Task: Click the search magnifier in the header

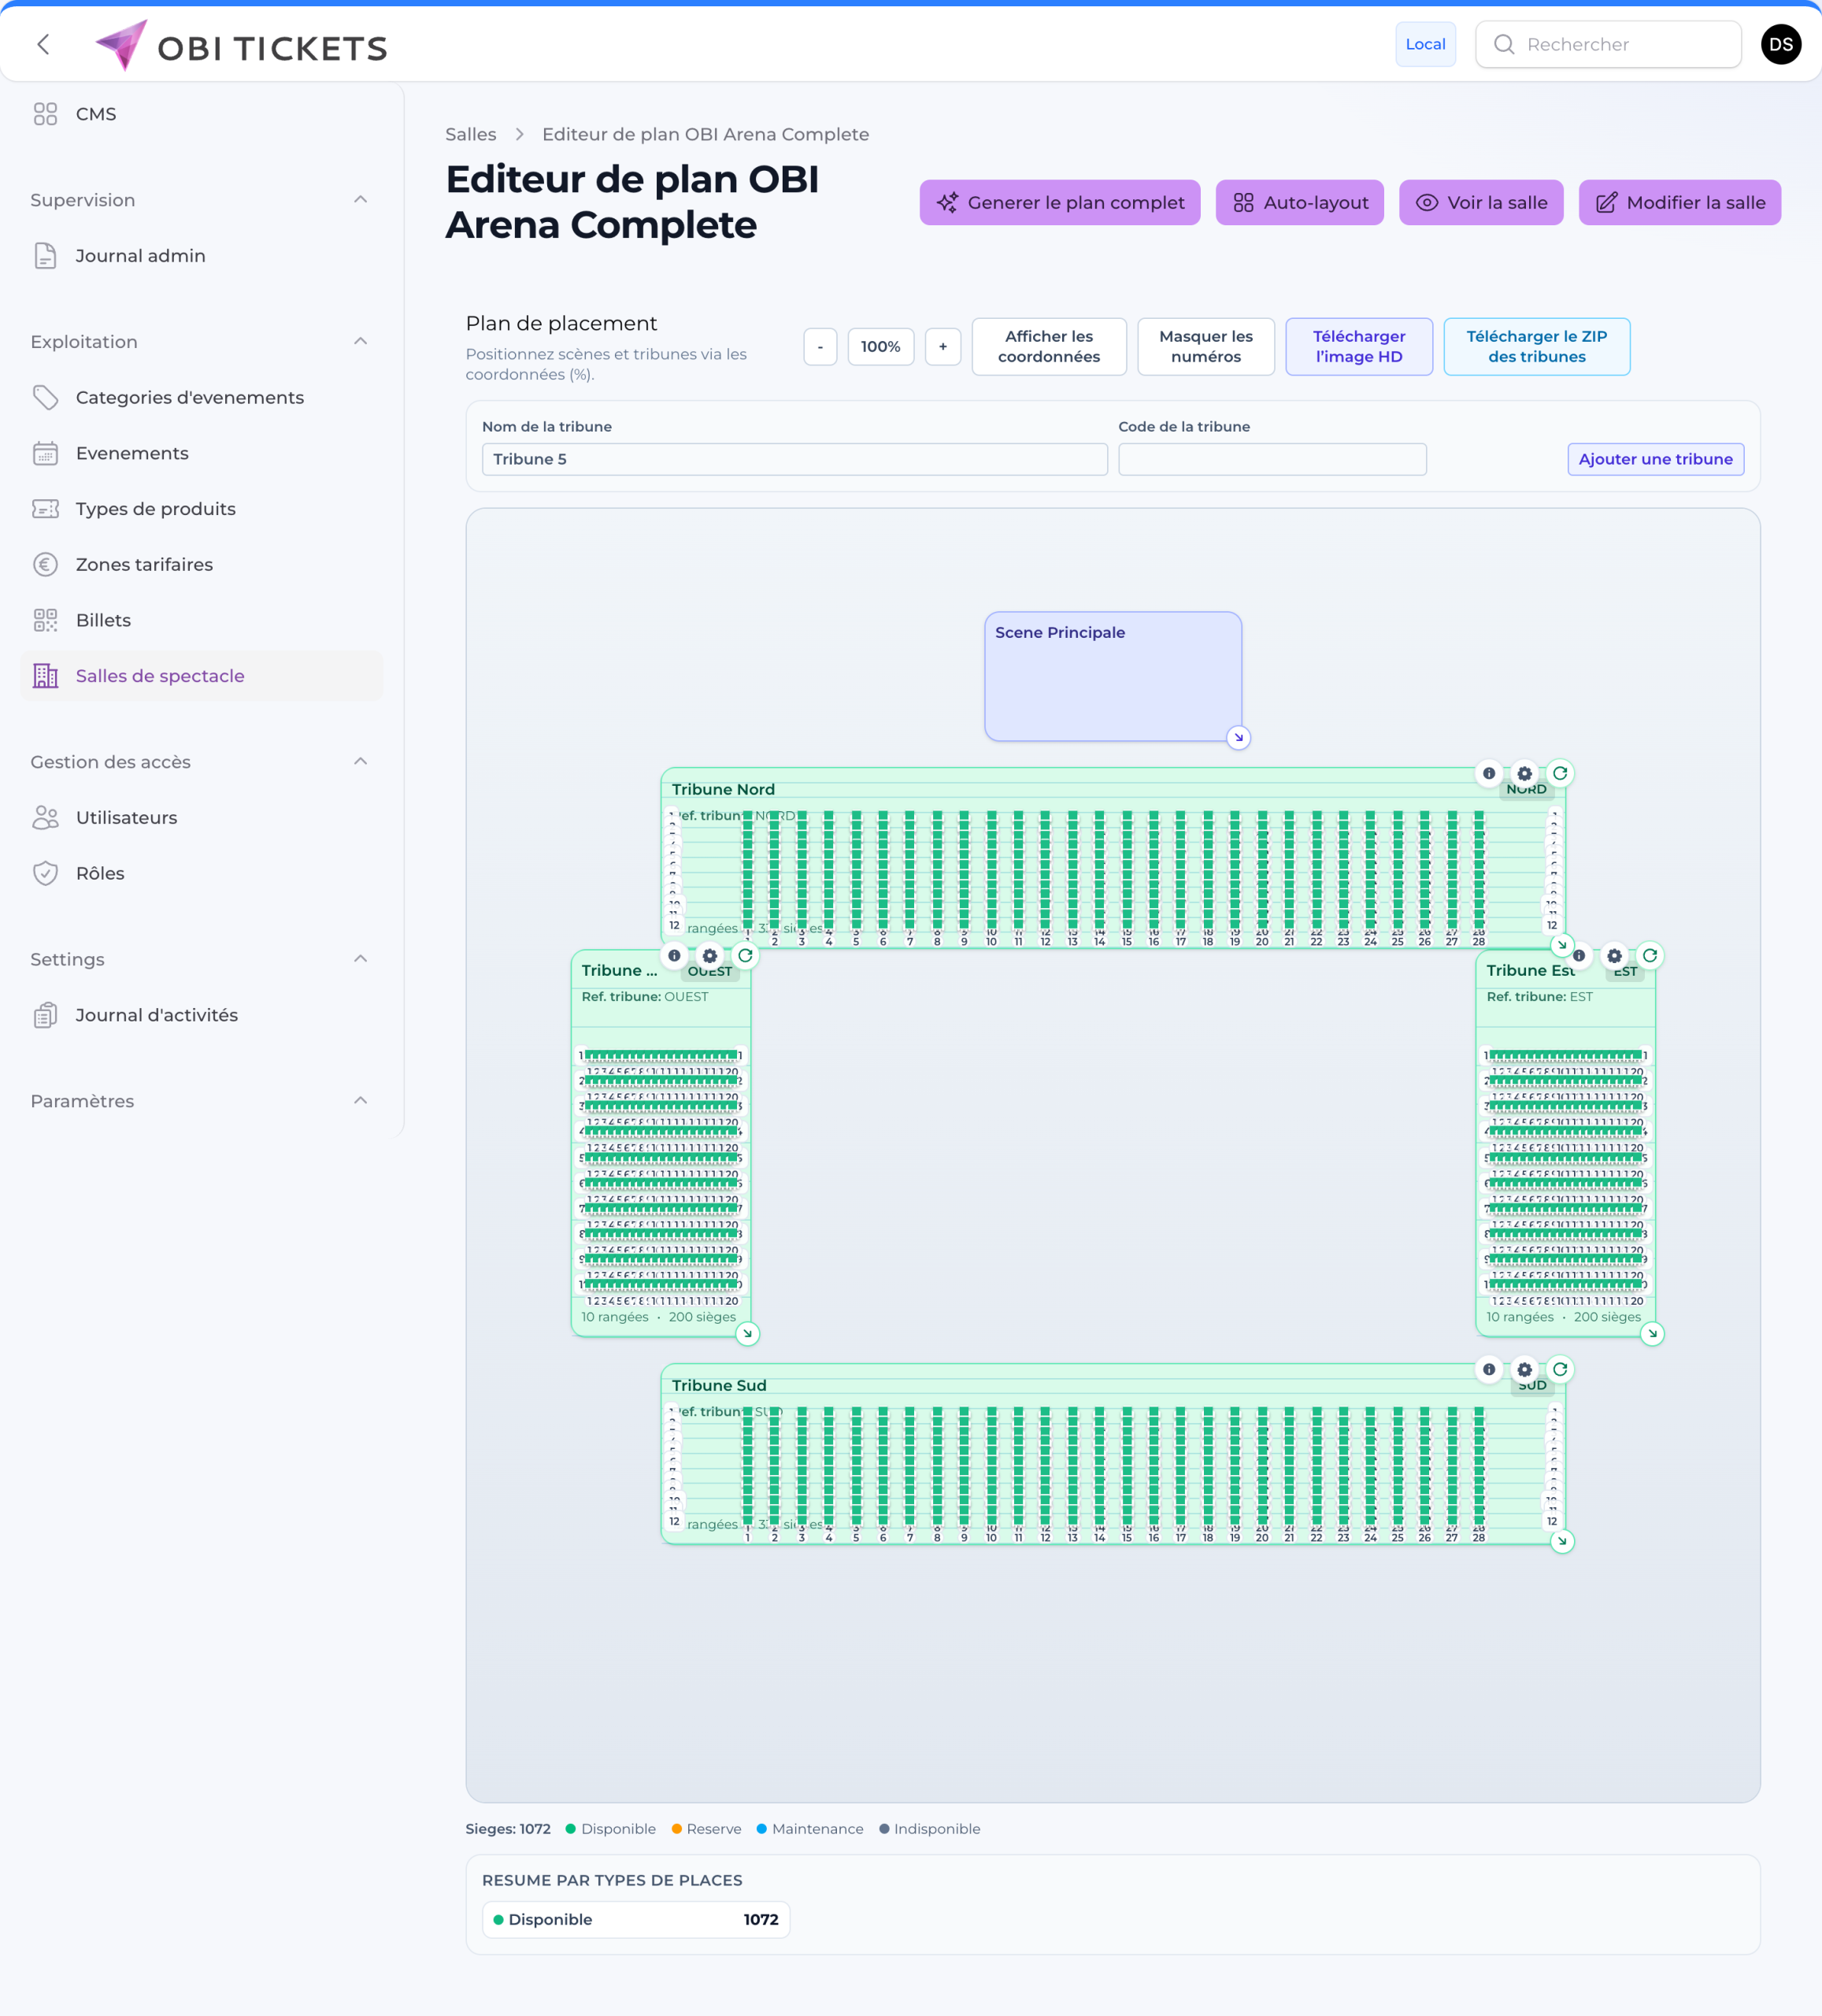Action: click(x=1505, y=44)
